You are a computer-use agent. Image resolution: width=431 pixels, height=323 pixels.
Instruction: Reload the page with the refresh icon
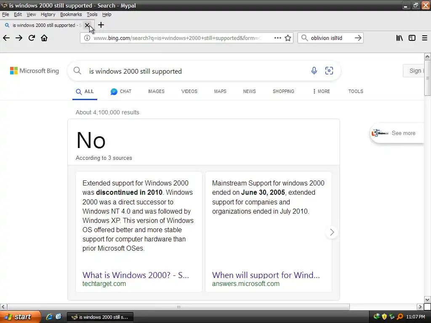click(32, 38)
